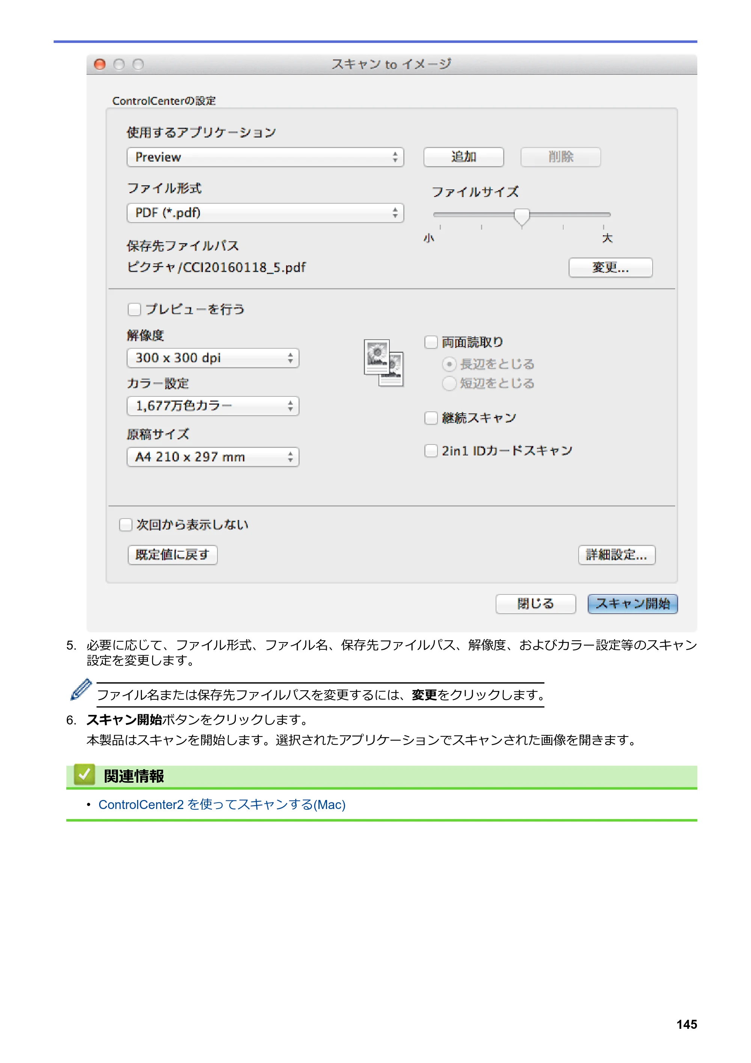Click the 削除 button
The image size is (751, 1063).
pos(561,157)
